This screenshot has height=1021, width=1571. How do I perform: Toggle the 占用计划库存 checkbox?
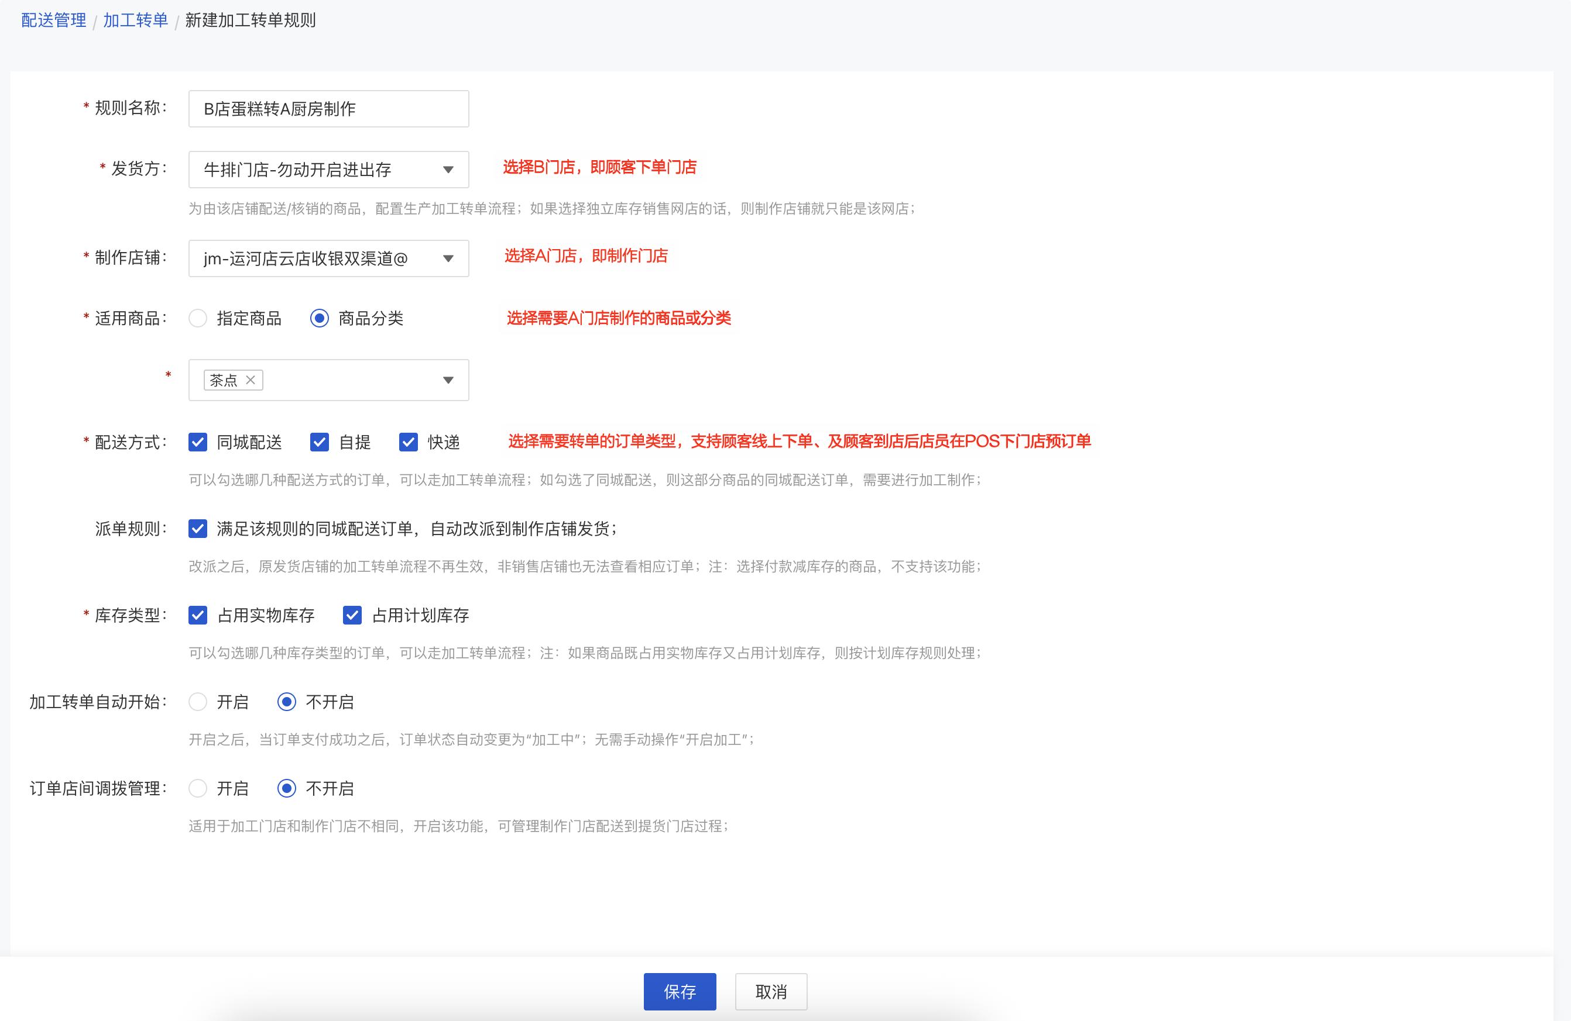coord(352,615)
